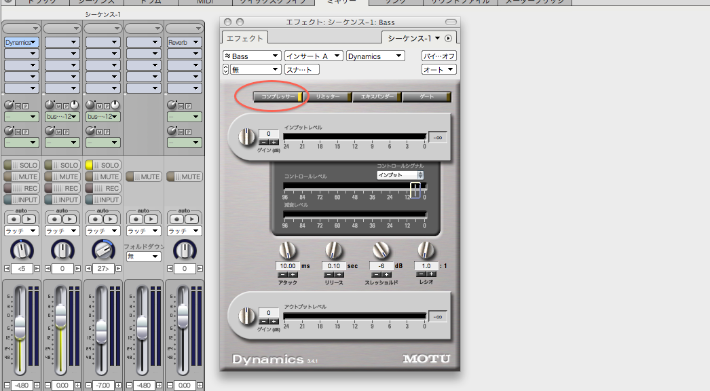Click the レシオ (ratio) knob
The image size is (710, 391).
pos(426,250)
